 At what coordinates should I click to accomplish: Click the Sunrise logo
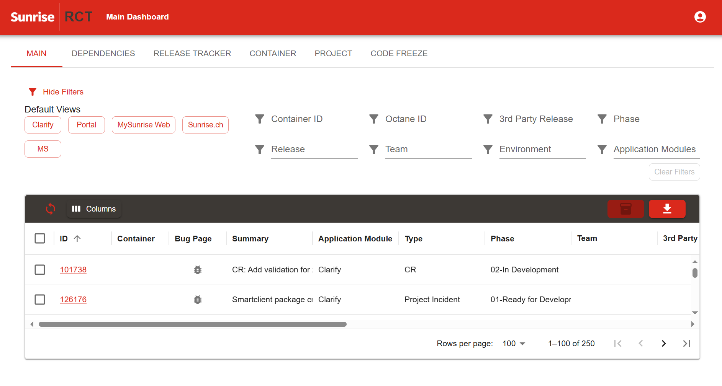click(x=33, y=17)
